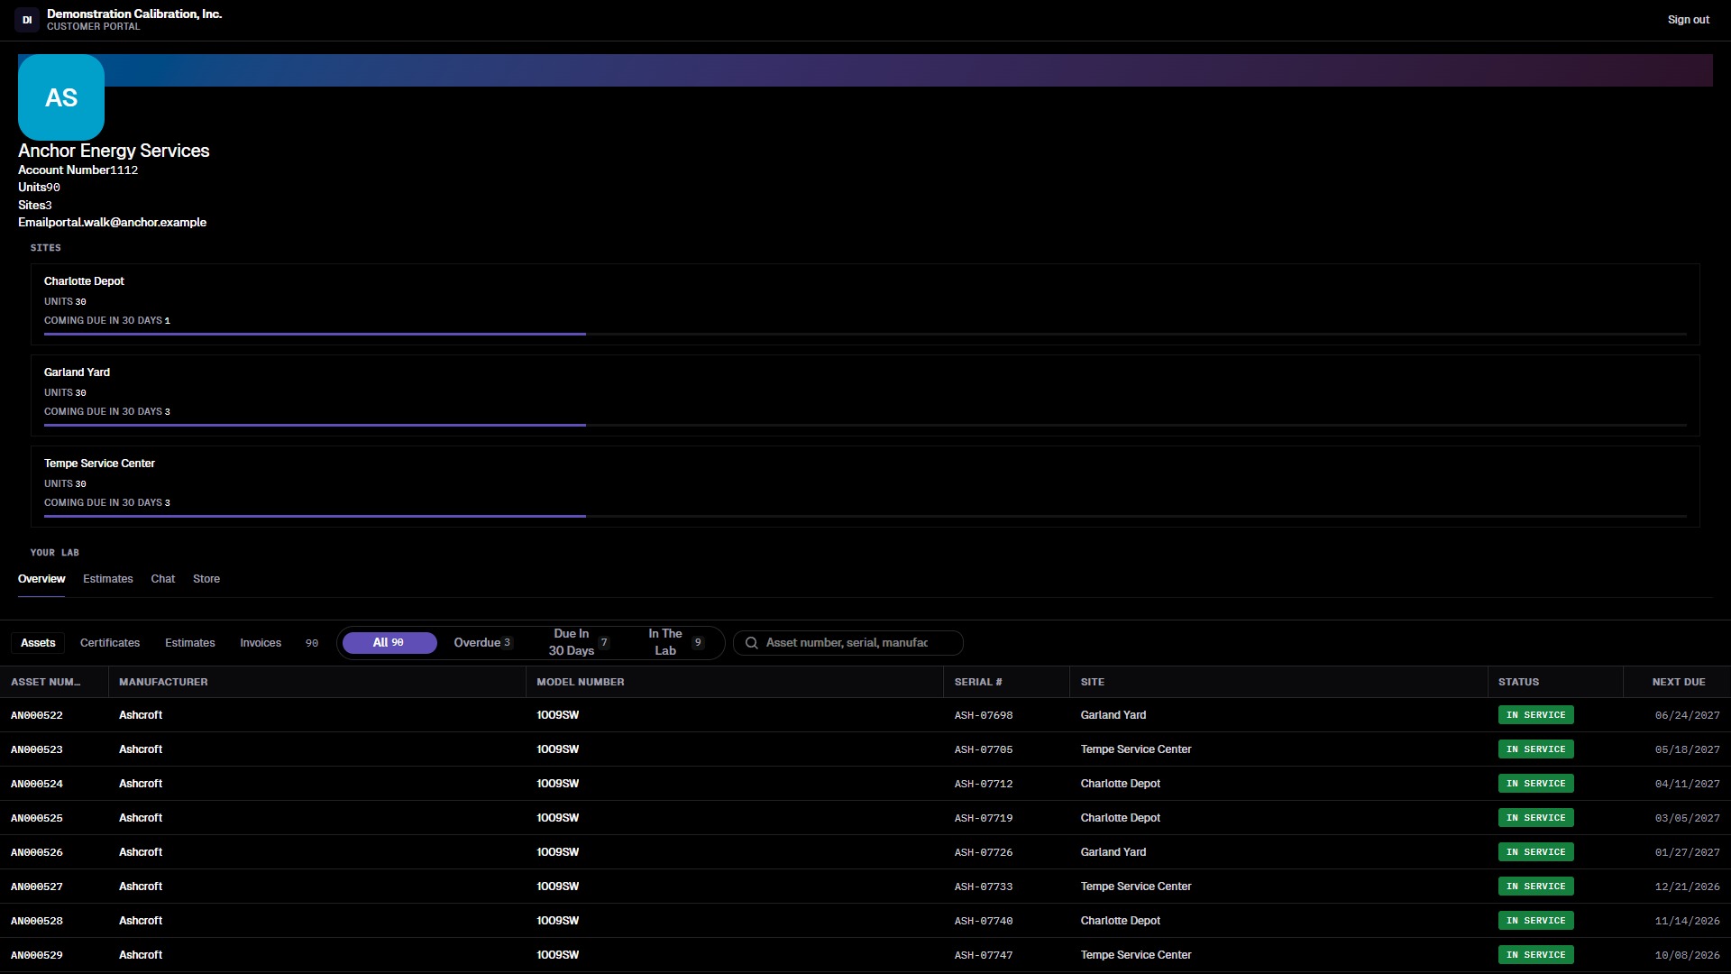Open the Store tab
This screenshot has height=974, width=1731.
(206, 579)
